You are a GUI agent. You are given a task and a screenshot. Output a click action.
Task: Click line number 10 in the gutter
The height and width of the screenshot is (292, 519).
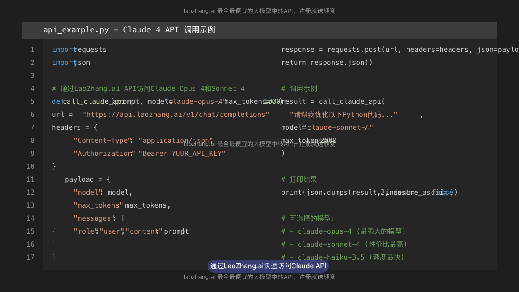(x=30, y=167)
